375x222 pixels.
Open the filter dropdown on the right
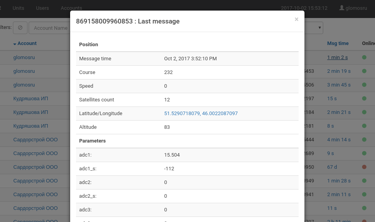pos(320,28)
